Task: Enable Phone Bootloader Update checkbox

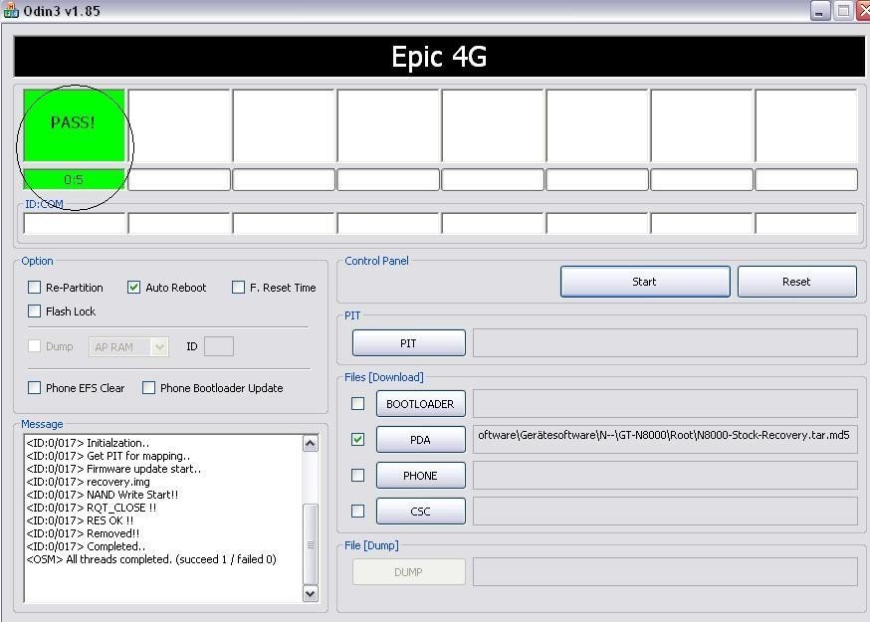Action: click(x=148, y=388)
